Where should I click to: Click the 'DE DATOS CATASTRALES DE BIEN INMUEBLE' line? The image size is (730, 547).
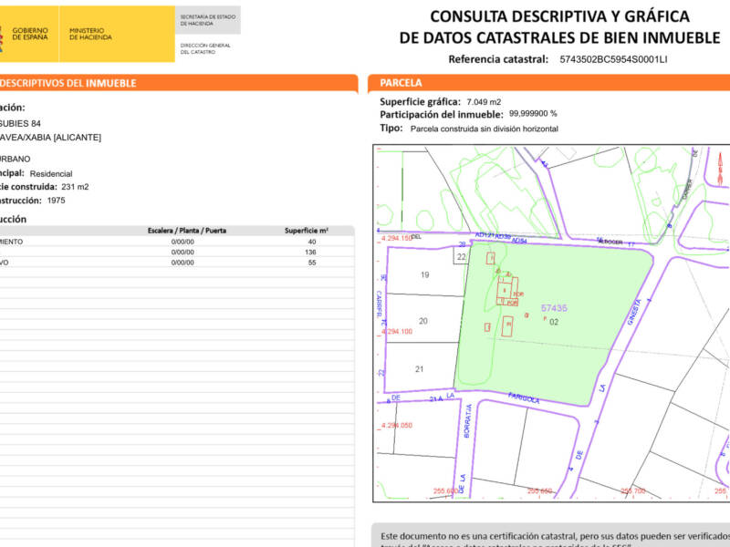559,37
